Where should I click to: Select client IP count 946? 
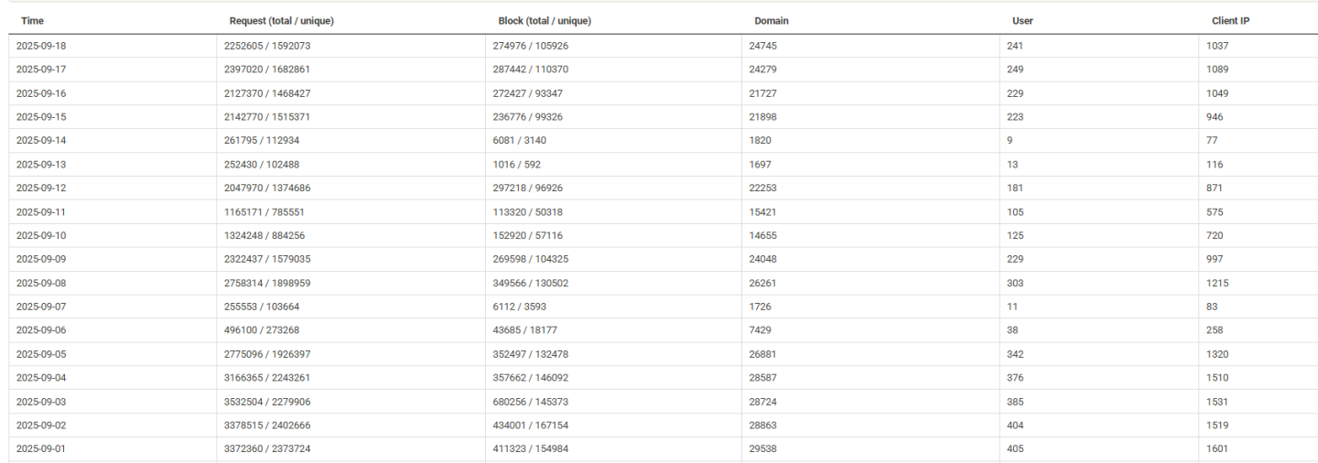pos(1215,117)
